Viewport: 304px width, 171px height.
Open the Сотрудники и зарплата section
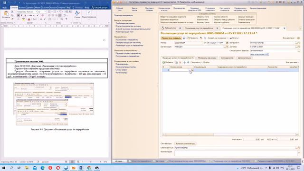tap(210, 9)
